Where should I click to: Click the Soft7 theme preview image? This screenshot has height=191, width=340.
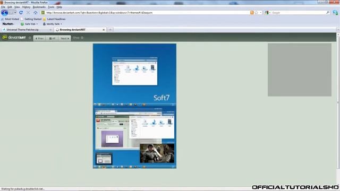pos(134,106)
